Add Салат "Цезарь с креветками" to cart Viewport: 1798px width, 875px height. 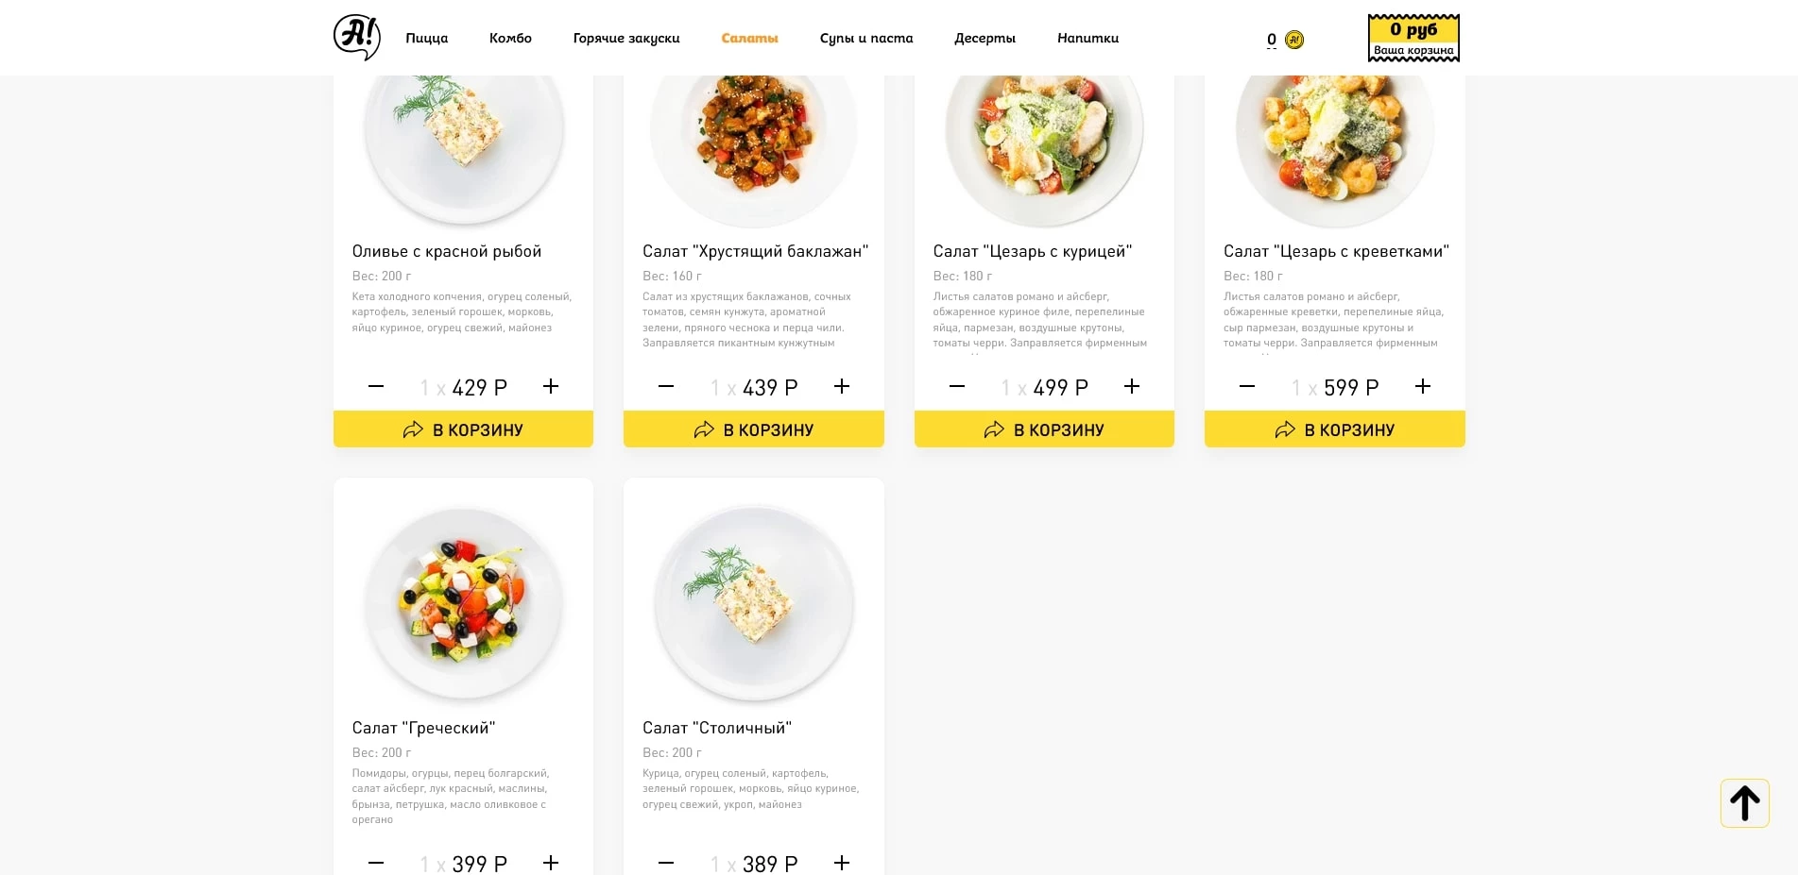click(x=1334, y=429)
